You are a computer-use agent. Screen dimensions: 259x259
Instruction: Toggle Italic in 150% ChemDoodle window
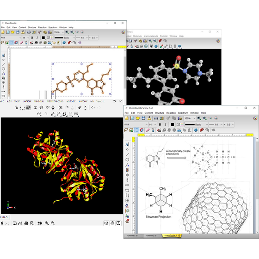tap(37, 37)
